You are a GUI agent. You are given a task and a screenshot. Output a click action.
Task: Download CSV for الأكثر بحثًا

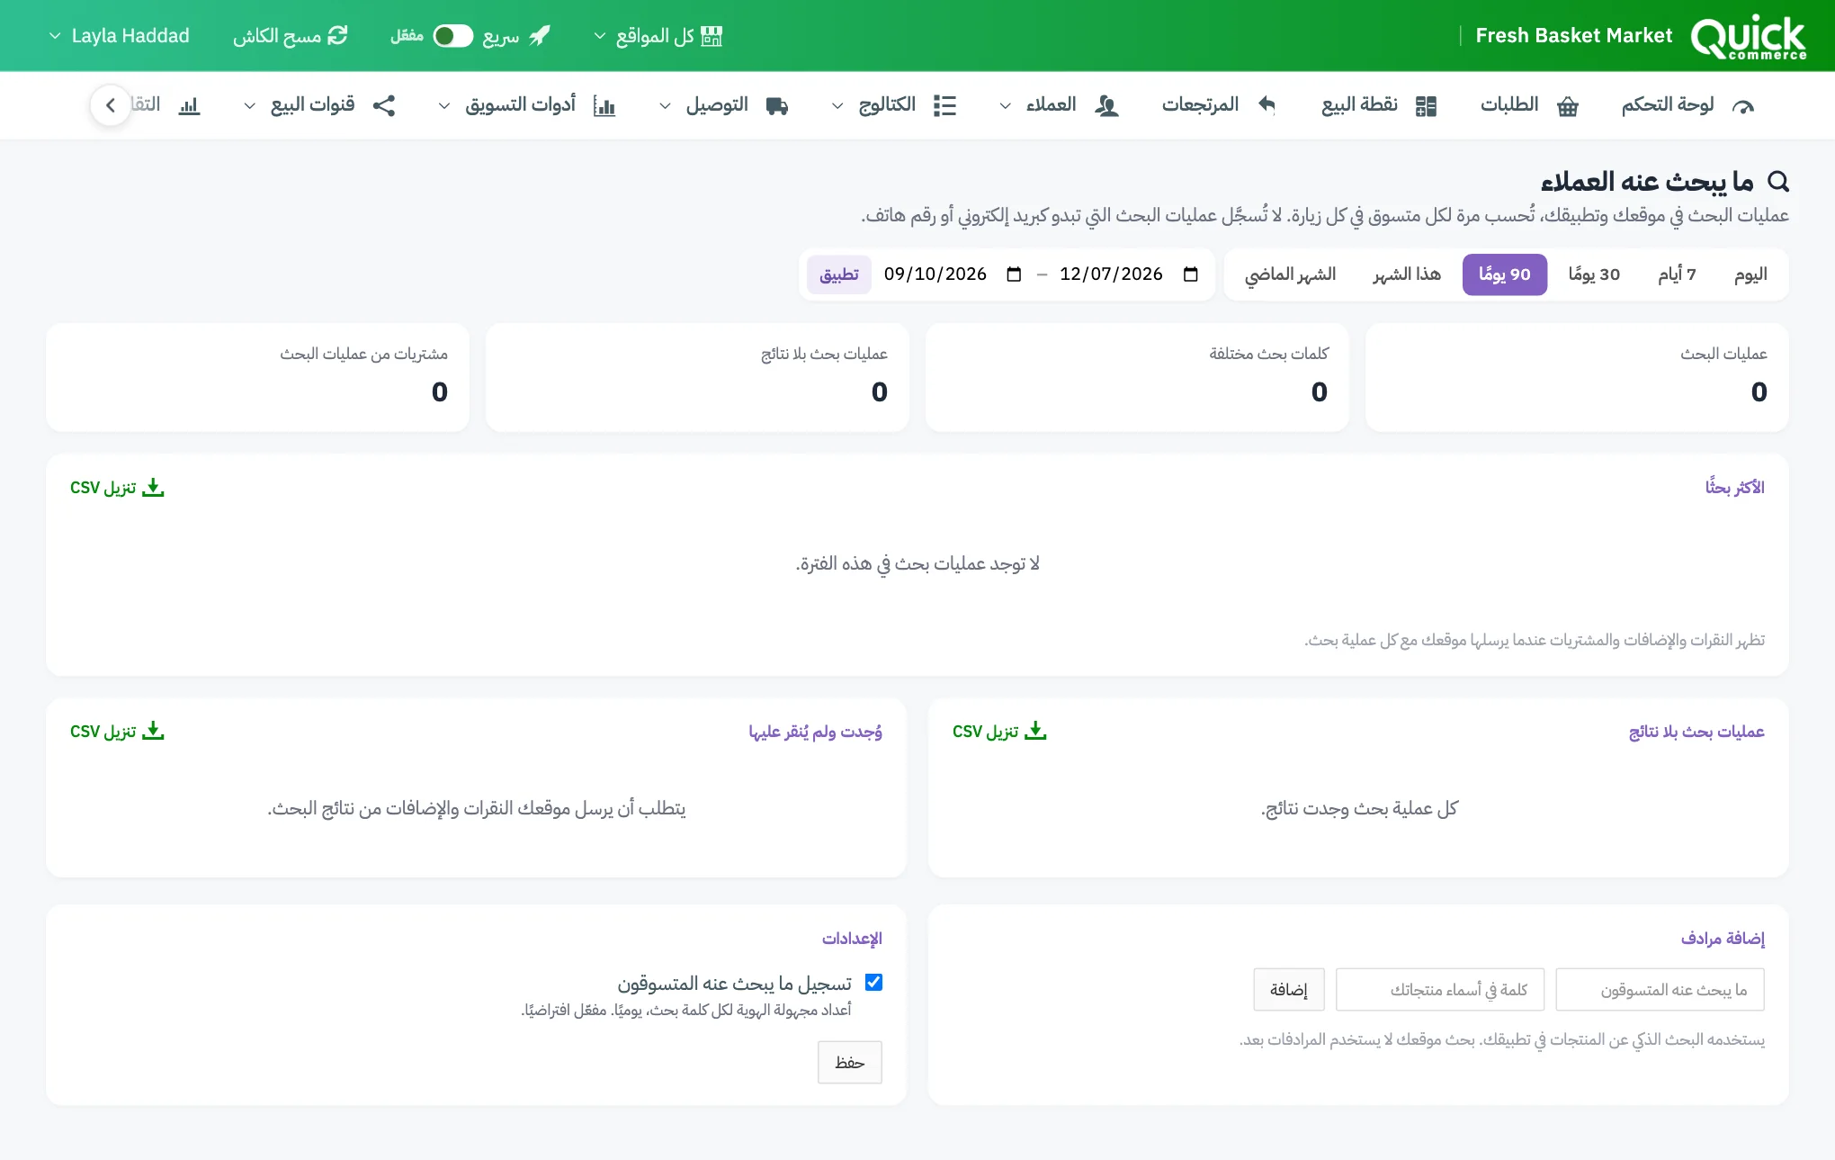[x=118, y=488]
